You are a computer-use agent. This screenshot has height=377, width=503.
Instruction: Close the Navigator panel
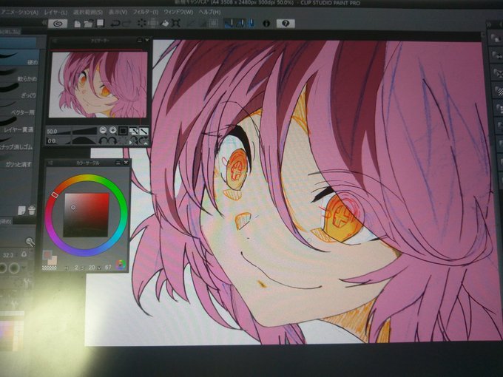[x=147, y=40]
